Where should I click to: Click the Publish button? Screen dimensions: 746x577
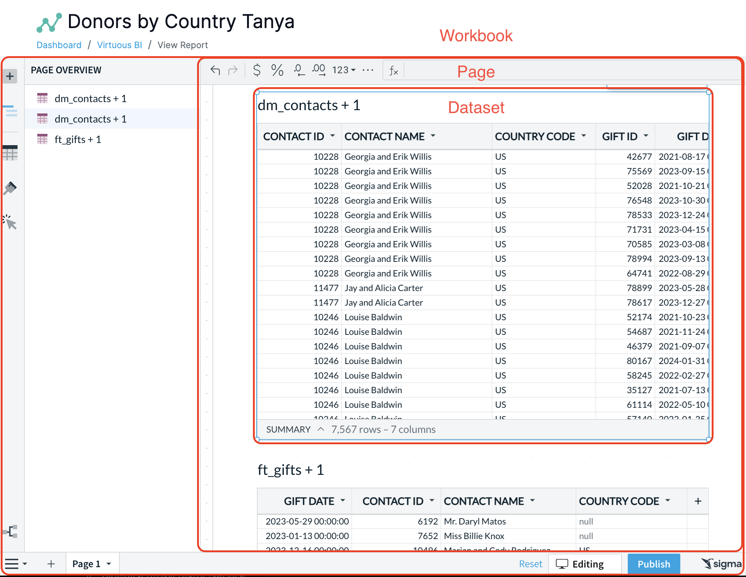(654, 564)
